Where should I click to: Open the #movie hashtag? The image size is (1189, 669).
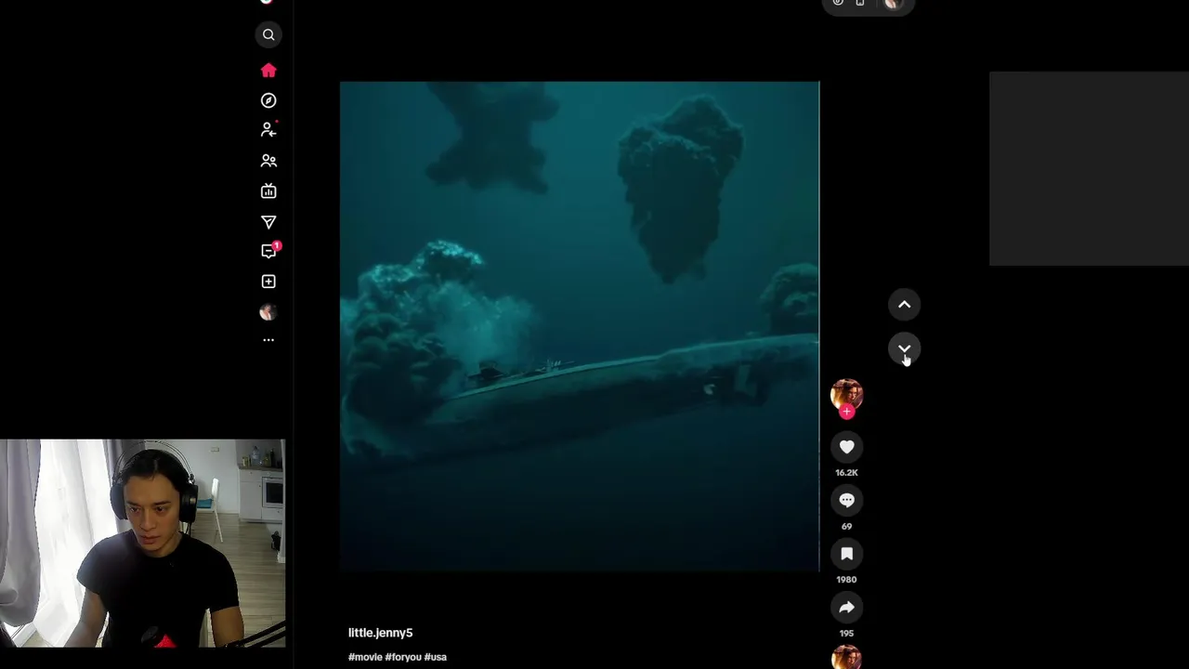click(365, 657)
